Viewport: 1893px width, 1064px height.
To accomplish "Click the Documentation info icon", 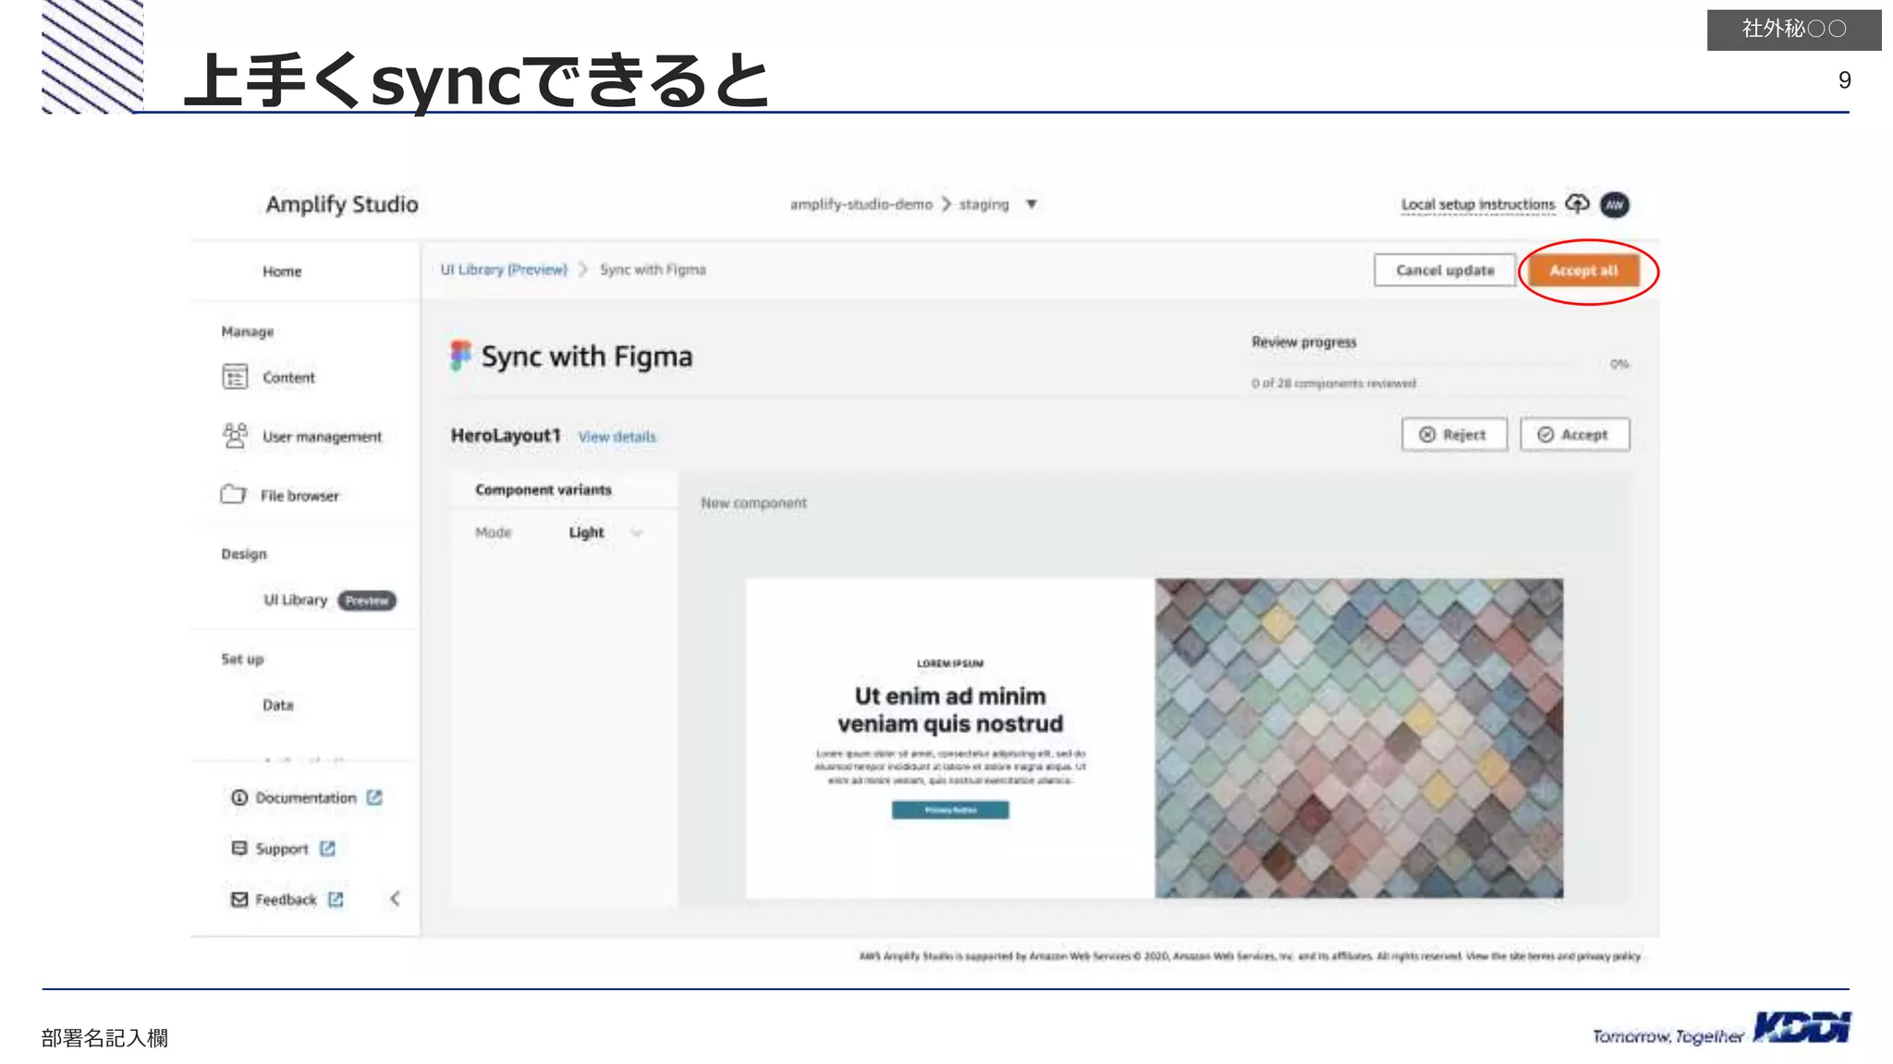I will click(x=239, y=798).
